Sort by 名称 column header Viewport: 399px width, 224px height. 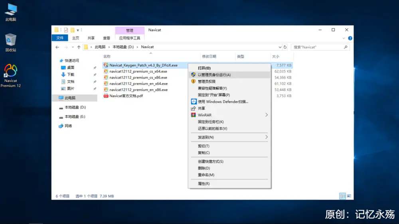tap(107, 57)
